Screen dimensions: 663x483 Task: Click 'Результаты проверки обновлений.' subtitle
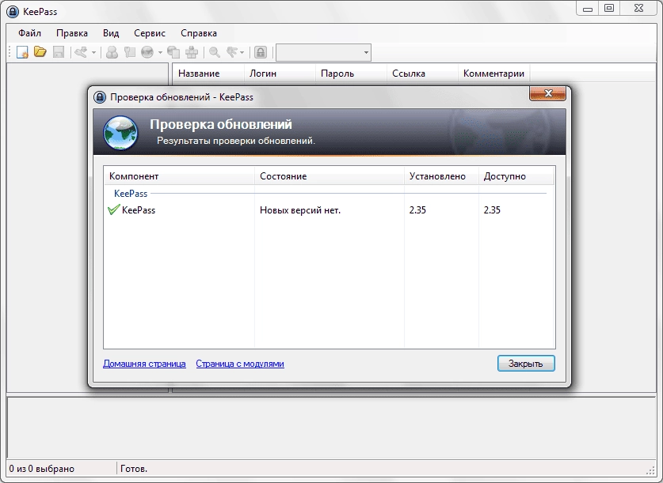(236, 141)
